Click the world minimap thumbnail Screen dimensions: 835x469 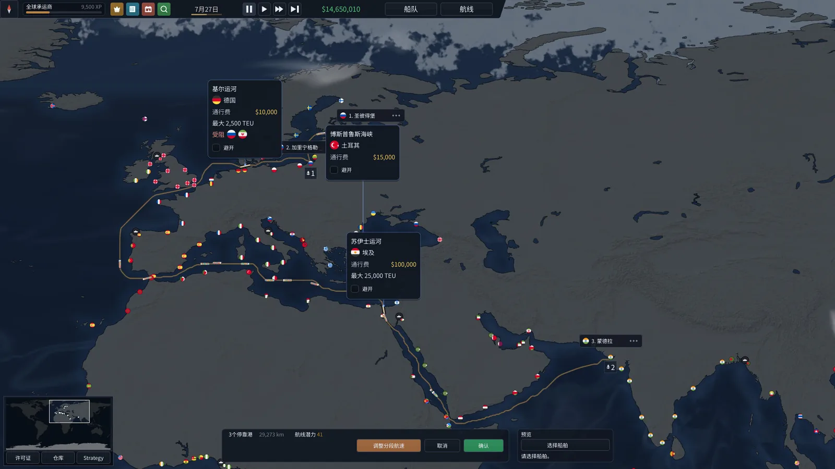coord(58,424)
